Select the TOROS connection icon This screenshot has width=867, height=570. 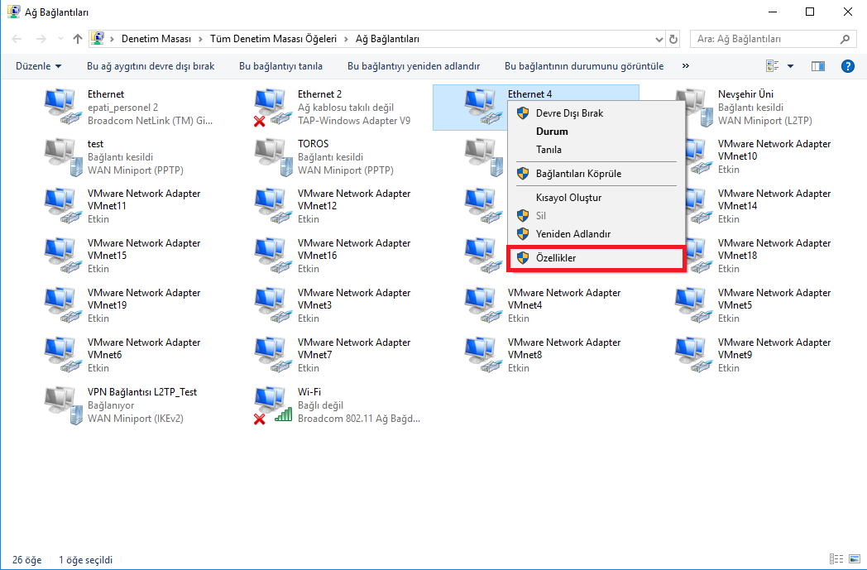pyautogui.click(x=274, y=157)
